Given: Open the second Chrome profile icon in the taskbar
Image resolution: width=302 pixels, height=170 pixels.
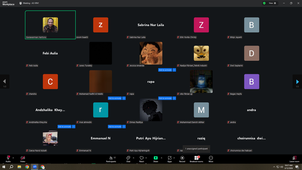Looking at the screenshot, I should pyautogui.click(x=42, y=167).
